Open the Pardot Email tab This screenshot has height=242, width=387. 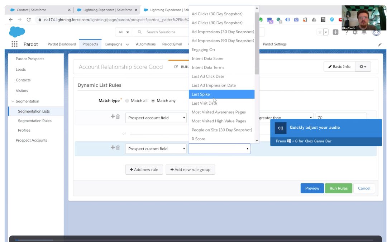pos(172,44)
